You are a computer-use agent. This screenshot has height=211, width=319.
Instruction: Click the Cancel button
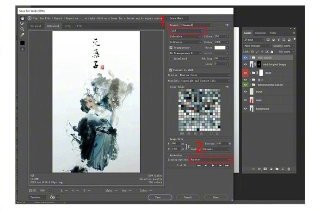point(188,197)
